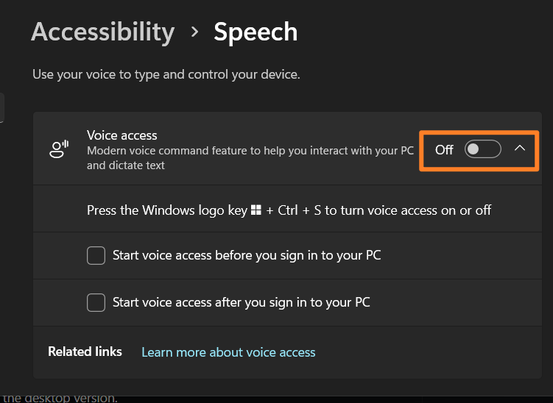Viewport: 553px width, 403px height.
Task: Click the Related links label
Action: 85,352
